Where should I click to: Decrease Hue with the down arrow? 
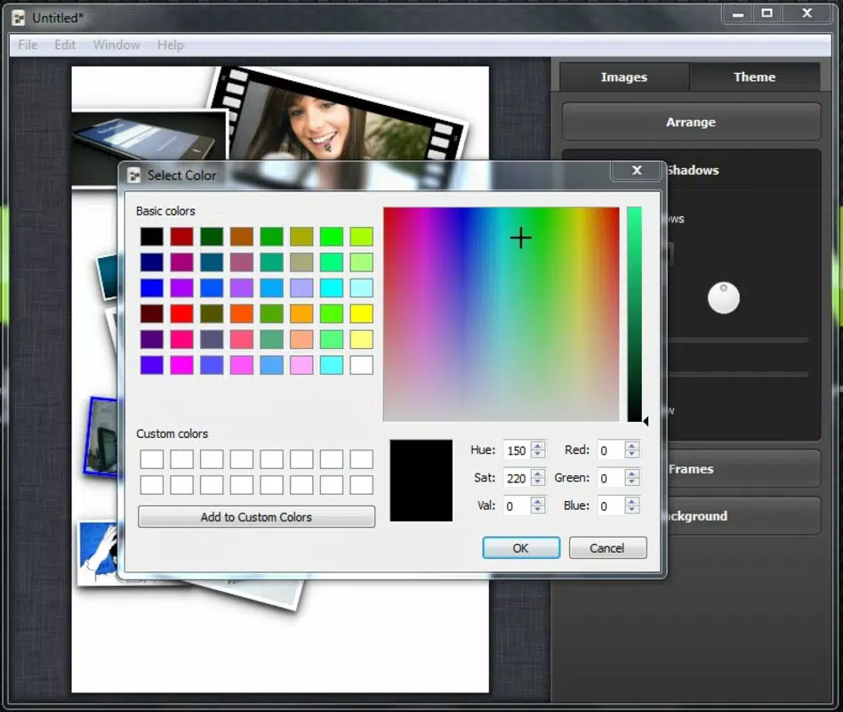(x=538, y=454)
